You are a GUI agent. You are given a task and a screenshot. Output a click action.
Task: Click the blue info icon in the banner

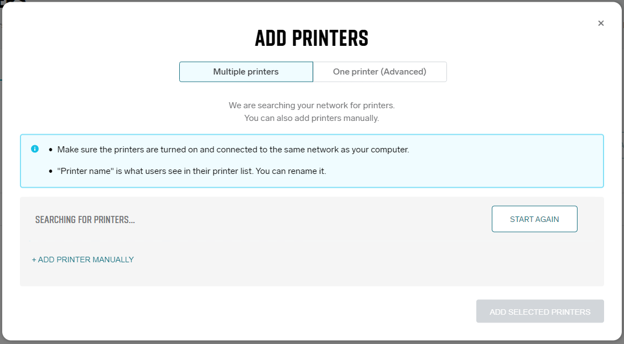pyautogui.click(x=35, y=149)
